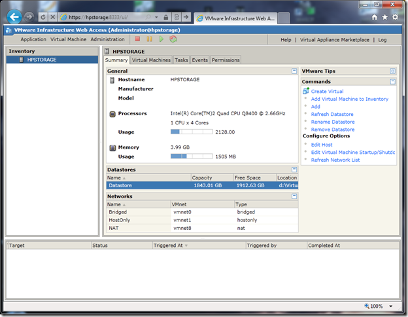Click the memory usage progress bar
Viewport: 408px width, 317px height.
pyautogui.click(x=192, y=156)
